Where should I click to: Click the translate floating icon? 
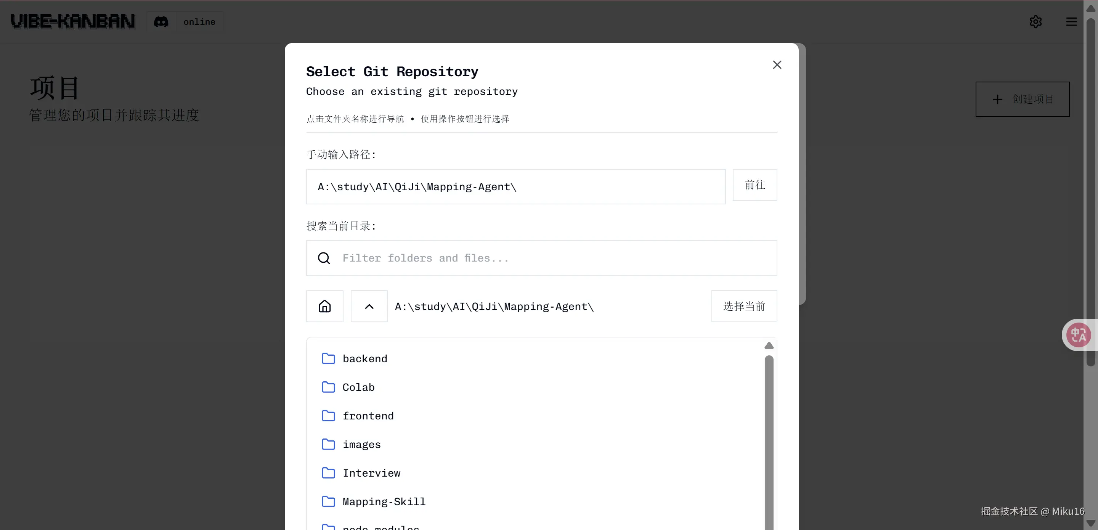click(x=1079, y=335)
